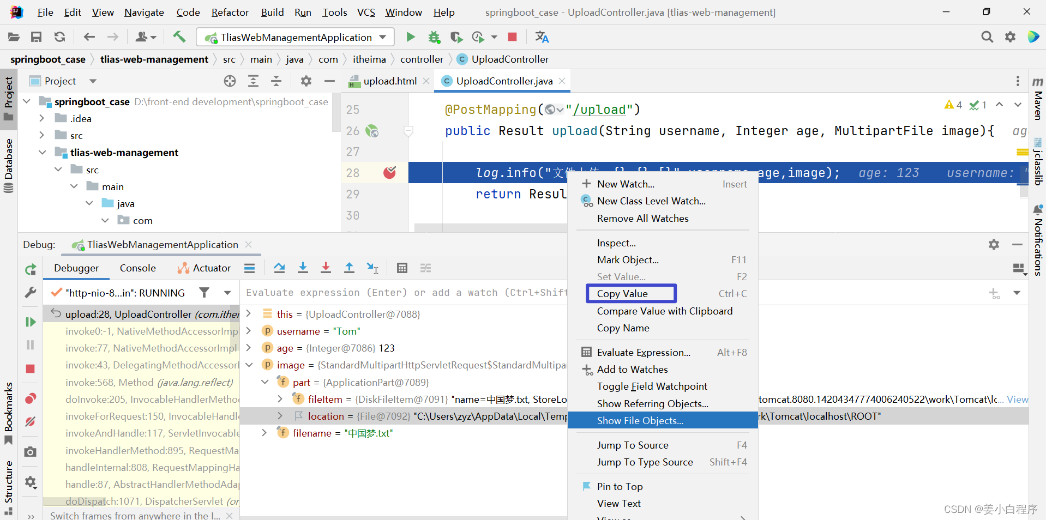Switch to the Console tab
This screenshot has width=1046, height=520.
click(137, 268)
